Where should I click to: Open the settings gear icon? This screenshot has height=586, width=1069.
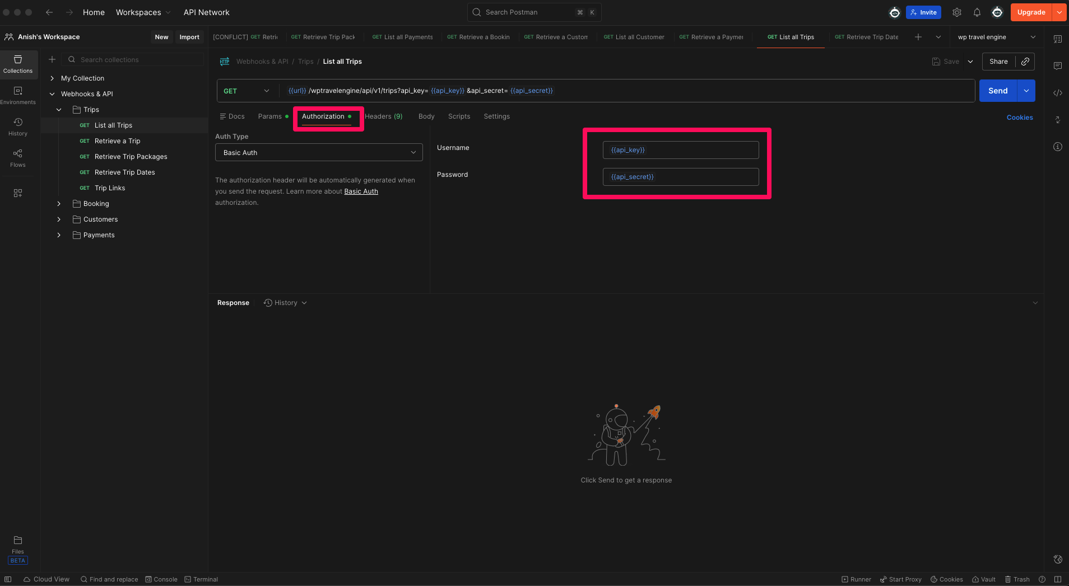[957, 12]
